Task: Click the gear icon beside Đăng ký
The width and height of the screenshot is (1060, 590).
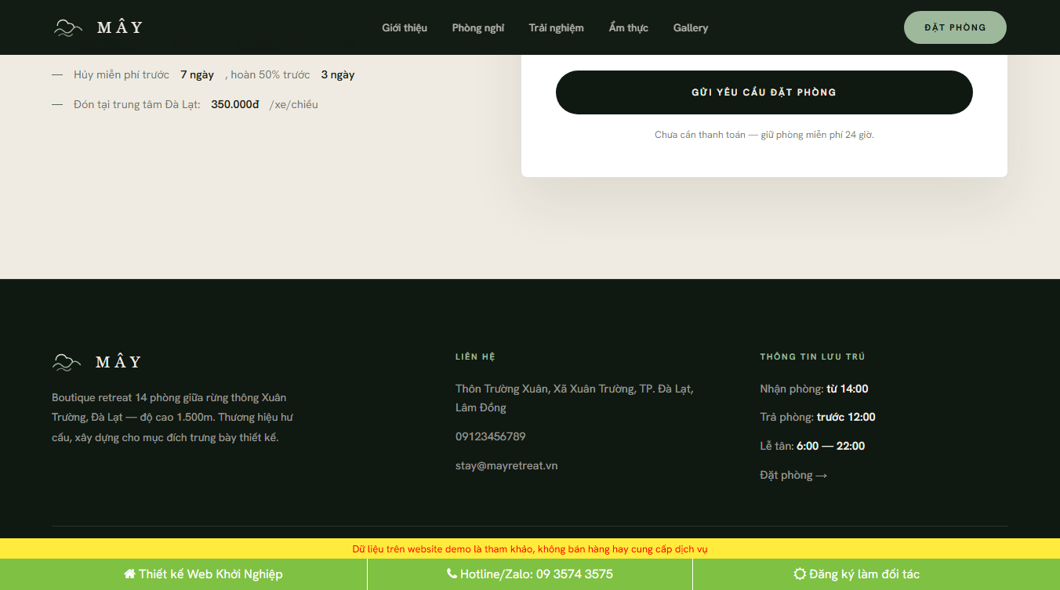Action: (x=800, y=574)
